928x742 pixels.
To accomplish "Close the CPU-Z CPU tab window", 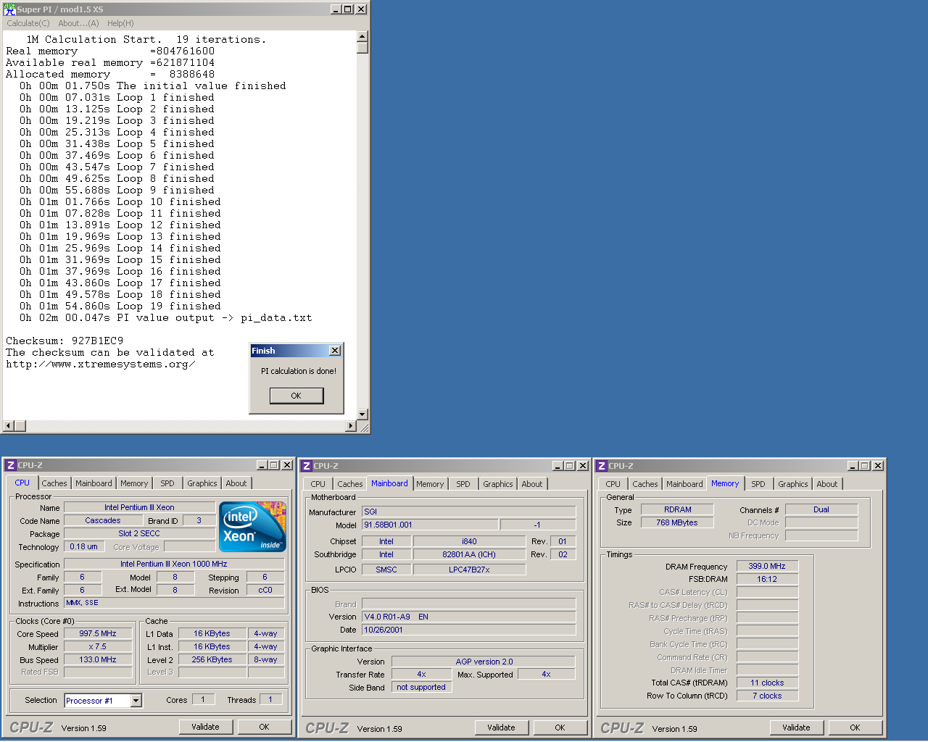I will click(287, 465).
